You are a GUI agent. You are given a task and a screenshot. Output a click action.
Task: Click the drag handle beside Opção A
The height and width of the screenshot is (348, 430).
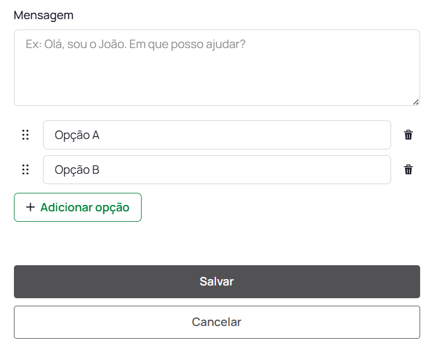[26, 135]
